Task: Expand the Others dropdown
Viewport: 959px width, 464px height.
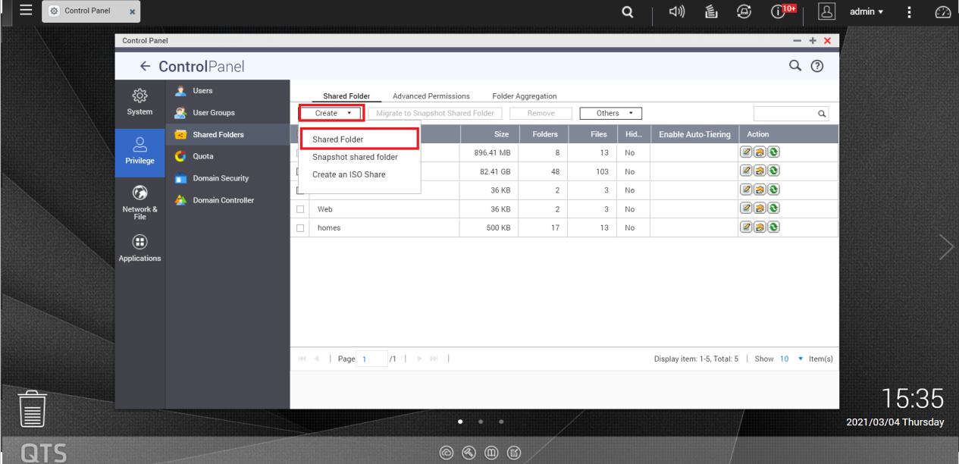Action: tap(610, 112)
